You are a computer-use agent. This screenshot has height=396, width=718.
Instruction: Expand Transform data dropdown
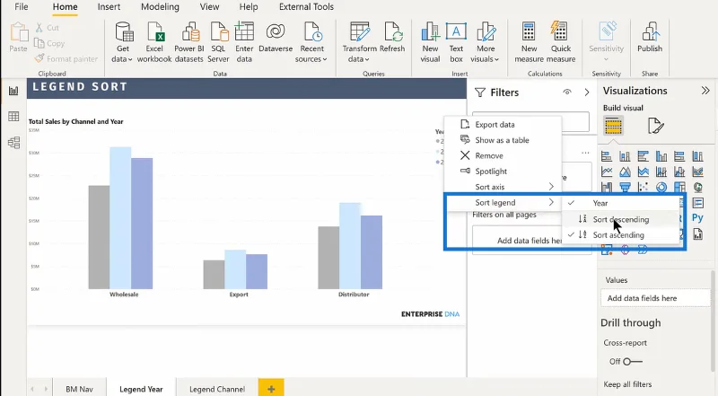365,59
